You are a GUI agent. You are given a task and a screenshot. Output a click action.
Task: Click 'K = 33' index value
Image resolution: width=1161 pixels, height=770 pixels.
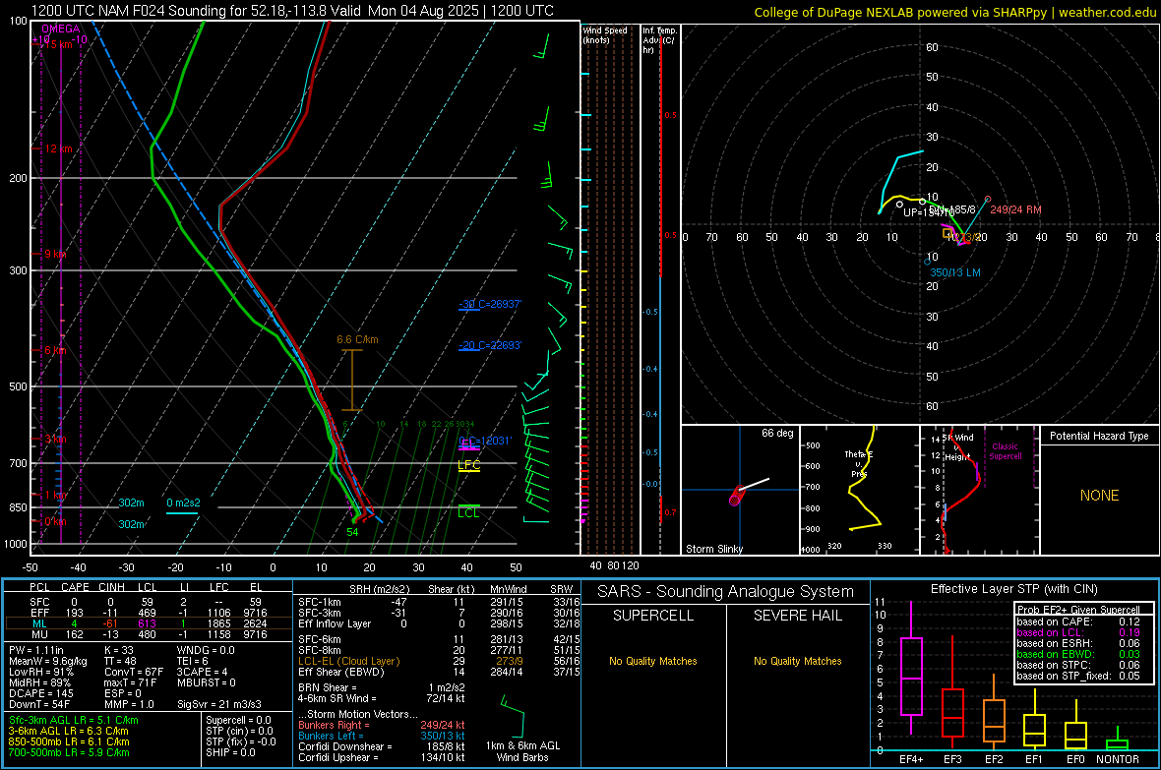pyautogui.click(x=118, y=650)
